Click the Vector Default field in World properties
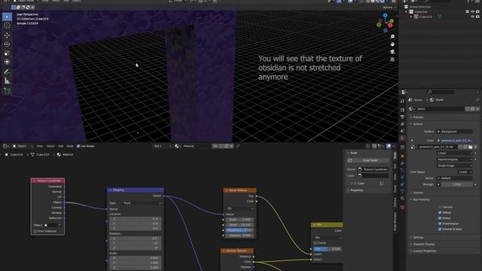This screenshot has width=482, height=271. point(455,178)
